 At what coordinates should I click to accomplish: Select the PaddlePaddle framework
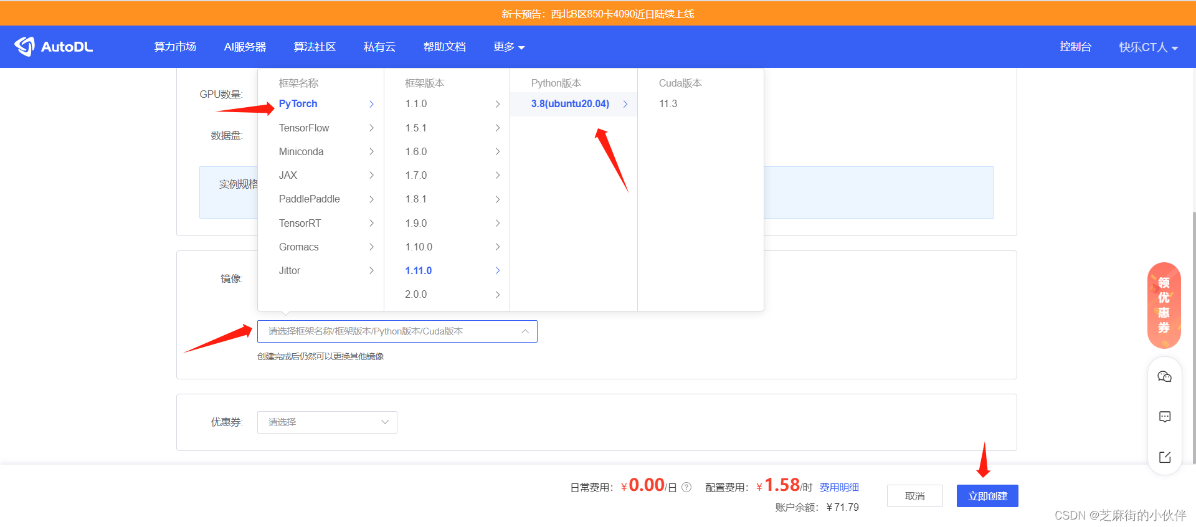pos(321,199)
